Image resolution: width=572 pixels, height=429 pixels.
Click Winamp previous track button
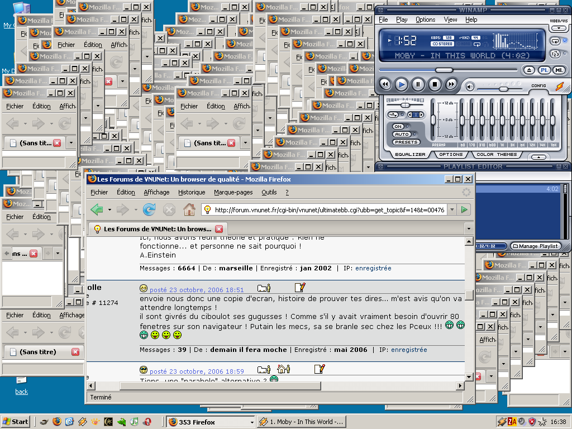[x=385, y=85]
